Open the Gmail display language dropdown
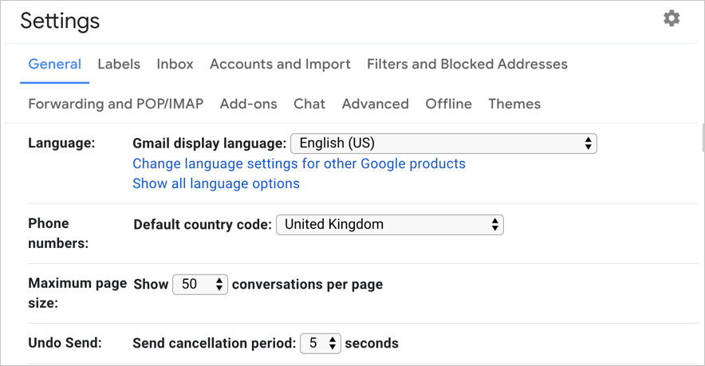Image resolution: width=705 pixels, height=366 pixels. [443, 144]
